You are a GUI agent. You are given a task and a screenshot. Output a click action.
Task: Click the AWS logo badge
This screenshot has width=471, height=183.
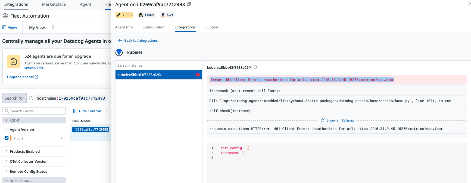pyautogui.click(x=163, y=15)
